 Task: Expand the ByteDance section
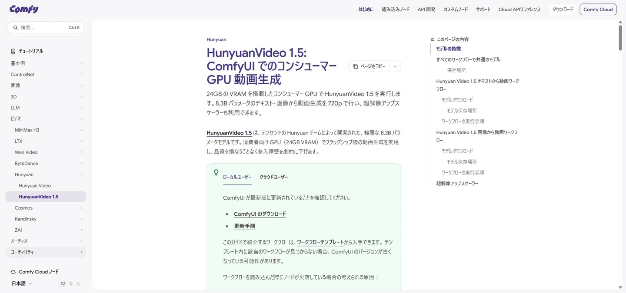click(46, 164)
